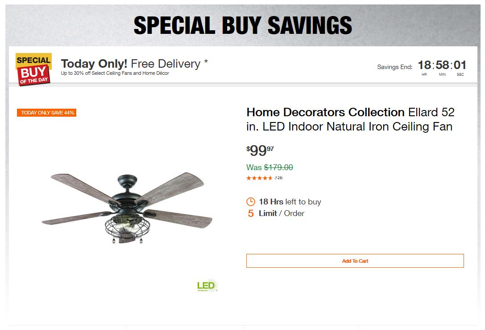485x330 pixels.
Task: Click the Today Only! Free Delivery headline
Action: pyautogui.click(x=134, y=64)
